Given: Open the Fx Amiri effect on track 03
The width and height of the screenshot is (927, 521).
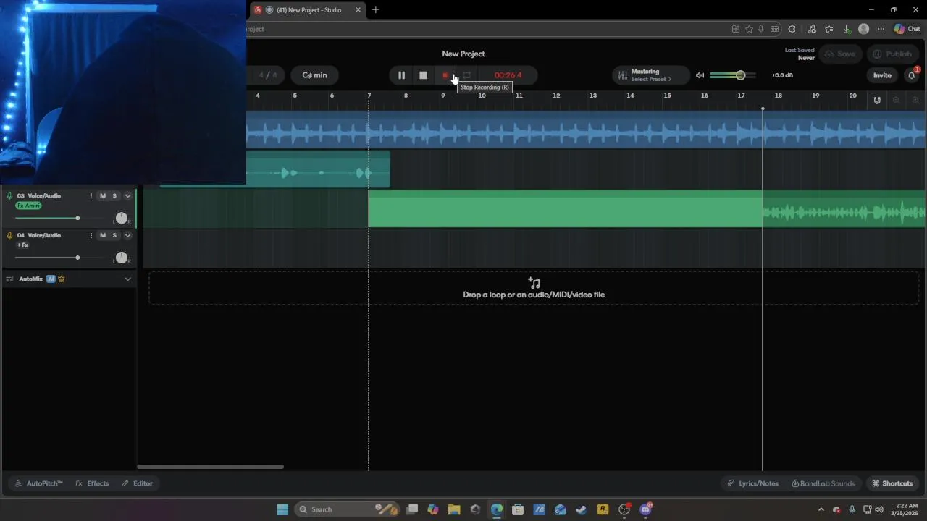Looking at the screenshot, I should coord(28,206).
